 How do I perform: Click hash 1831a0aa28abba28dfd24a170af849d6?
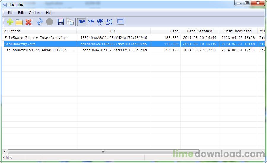(x=114, y=38)
